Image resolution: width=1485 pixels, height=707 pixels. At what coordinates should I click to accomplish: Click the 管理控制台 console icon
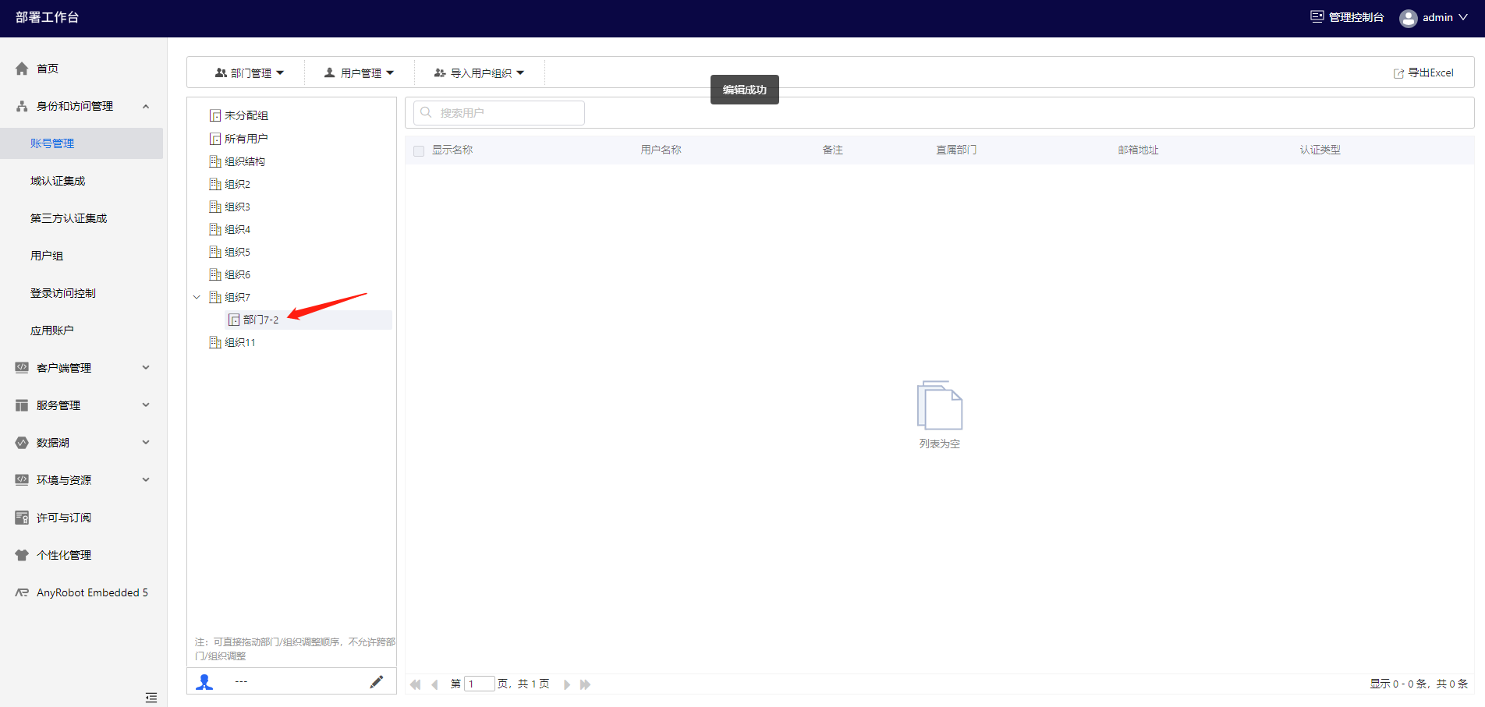(x=1317, y=16)
